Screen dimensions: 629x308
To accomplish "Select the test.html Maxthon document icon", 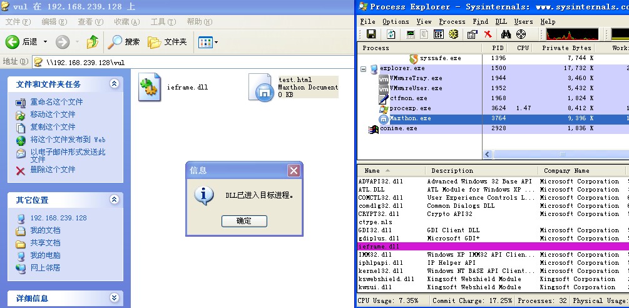I will coord(261,86).
